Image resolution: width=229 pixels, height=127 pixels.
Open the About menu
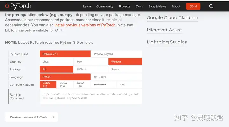point(176,6)
